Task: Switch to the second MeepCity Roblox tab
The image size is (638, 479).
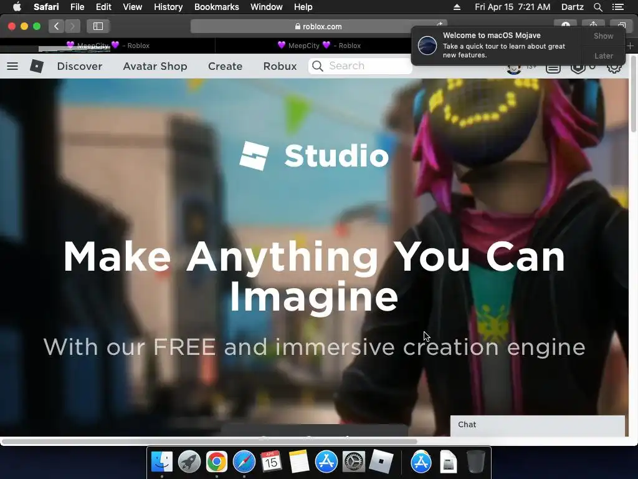Action: pos(318,46)
